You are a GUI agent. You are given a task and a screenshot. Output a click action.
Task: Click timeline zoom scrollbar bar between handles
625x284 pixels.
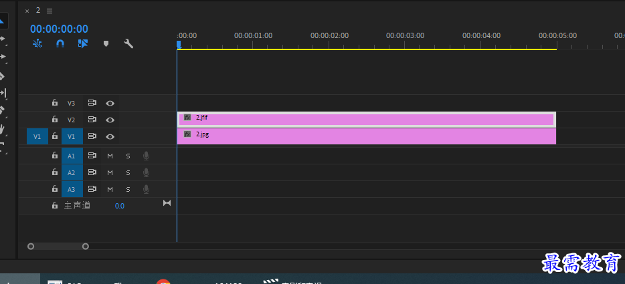pyautogui.click(x=58, y=247)
